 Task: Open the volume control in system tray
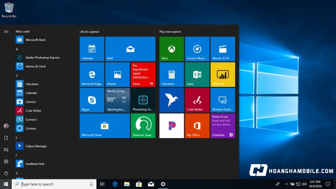click(x=304, y=184)
